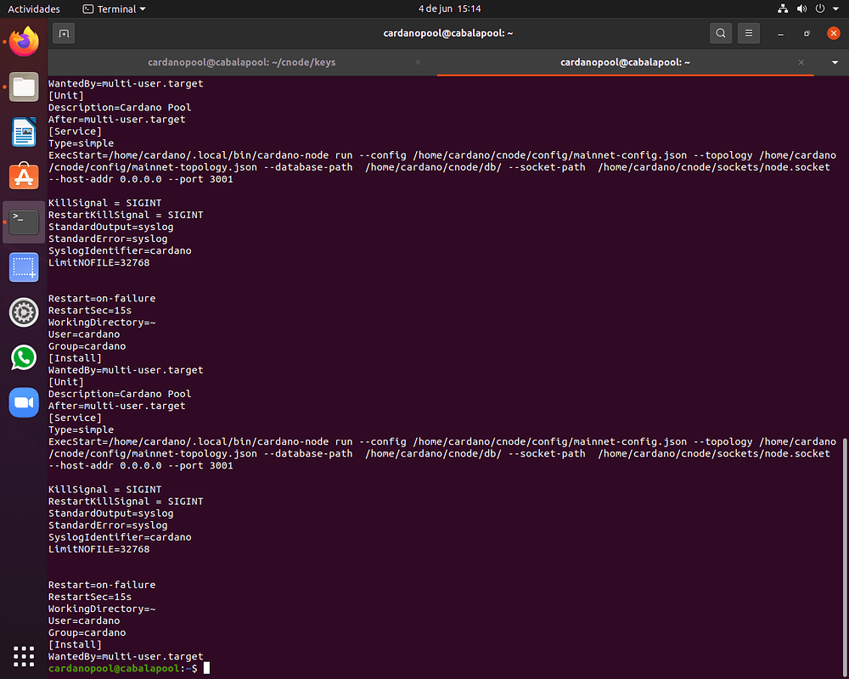This screenshot has width=849, height=679.
Task: Click the first '[Service]' section header
Action: [x=75, y=131]
